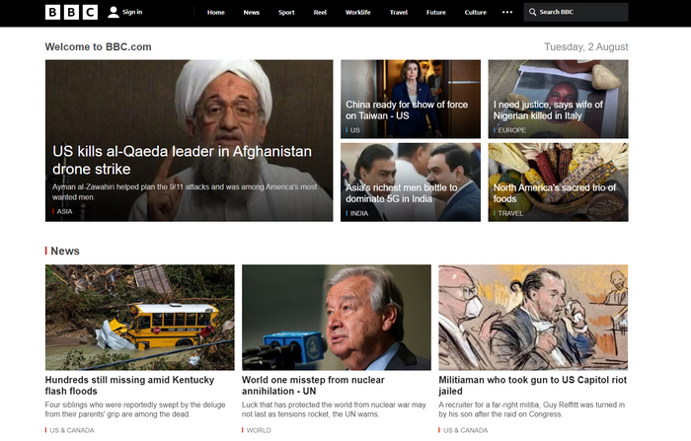Click the US tag under Taiwan story
The height and width of the screenshot is (441, 691).
click(x=354, y=130)
